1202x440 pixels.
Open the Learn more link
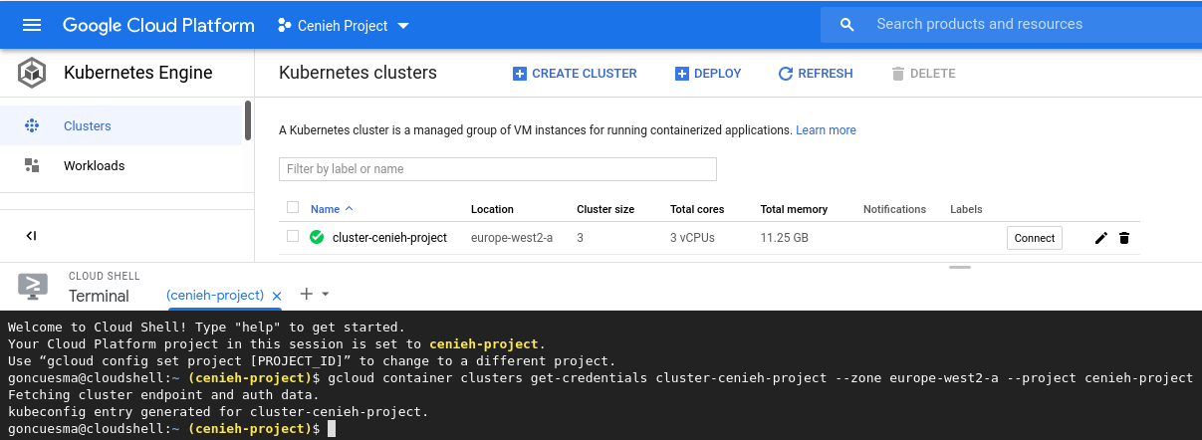826,130
